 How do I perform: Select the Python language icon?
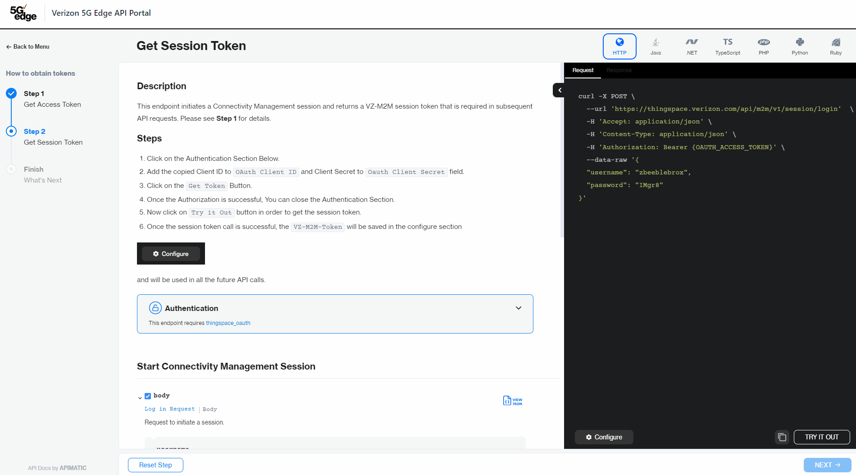(x=800, y=46)
